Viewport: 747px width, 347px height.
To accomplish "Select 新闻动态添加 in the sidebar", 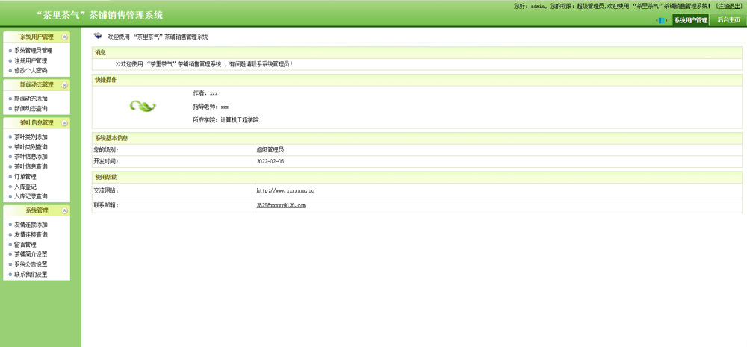I will [x=31, y=99].
